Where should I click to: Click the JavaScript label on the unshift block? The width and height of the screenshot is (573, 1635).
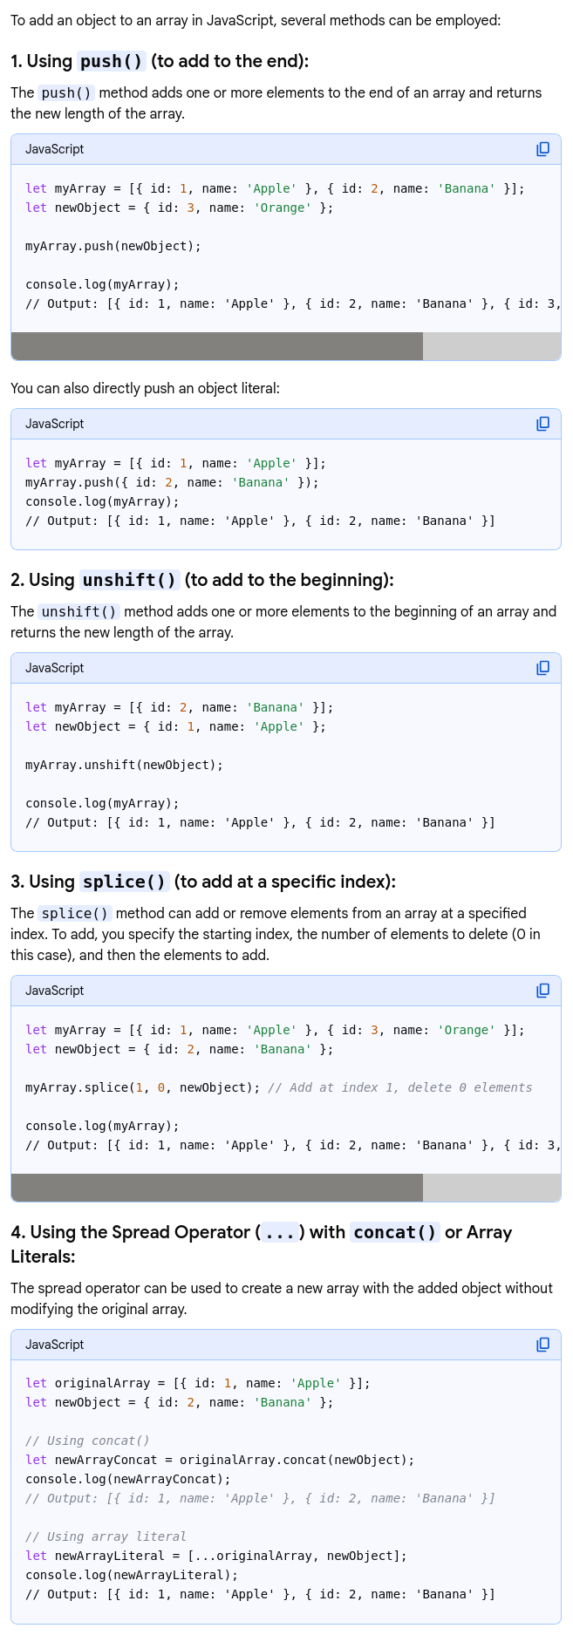coord(55,668)
